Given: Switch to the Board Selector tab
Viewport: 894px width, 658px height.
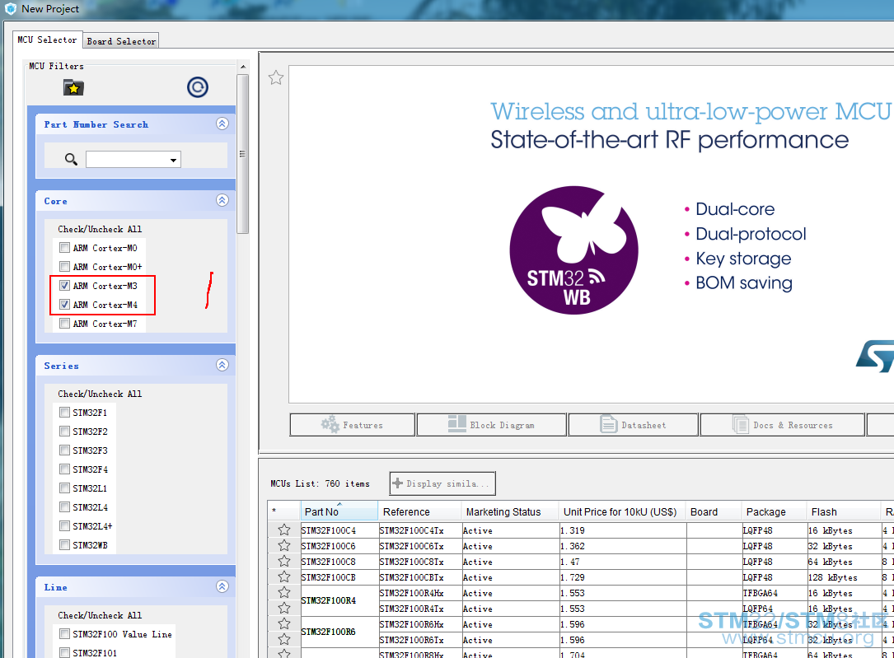Looking at the screenshot, I should pyautogui.click(x=121, y=41).
